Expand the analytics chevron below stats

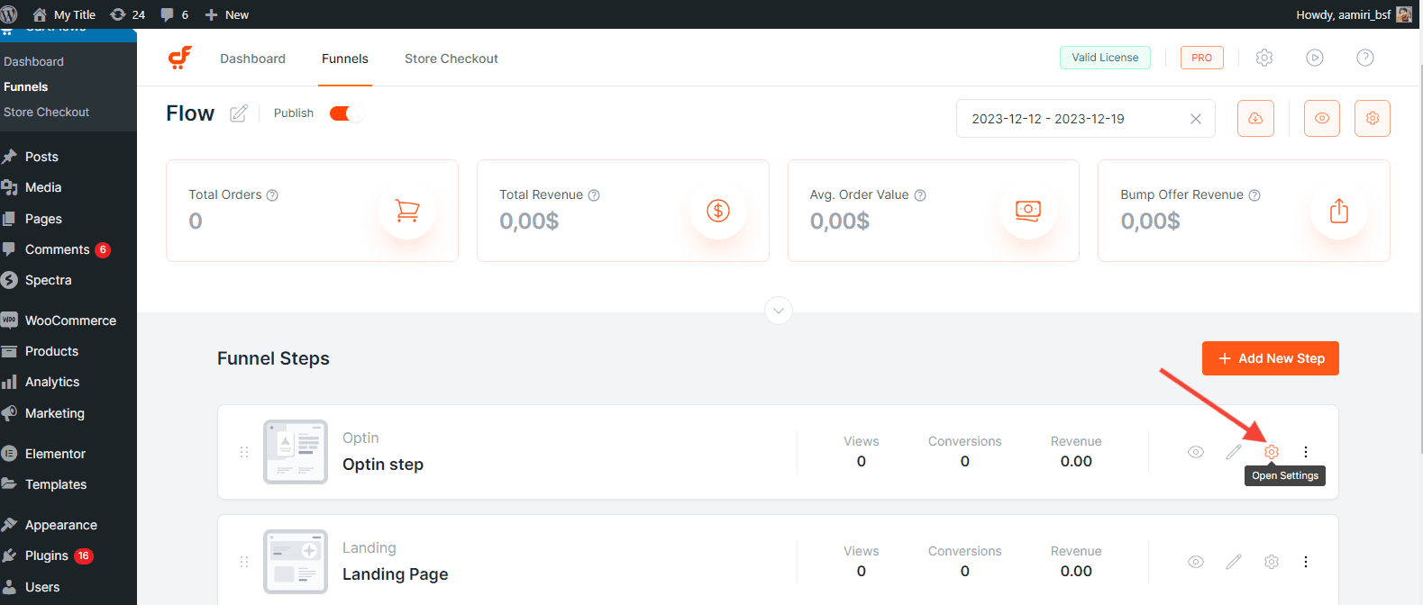point(779,311)
